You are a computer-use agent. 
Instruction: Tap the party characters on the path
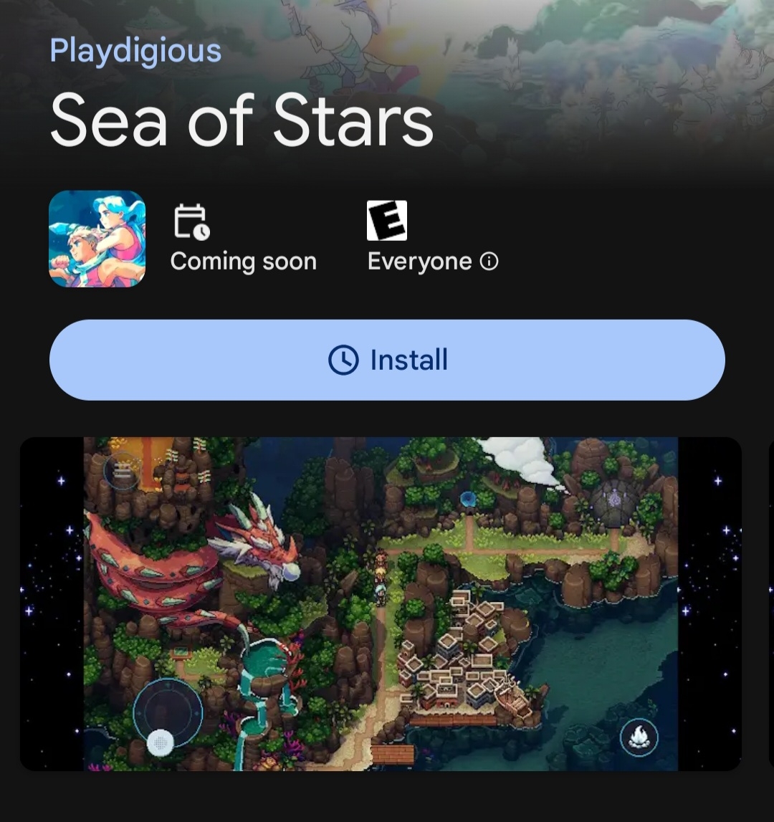380,577
